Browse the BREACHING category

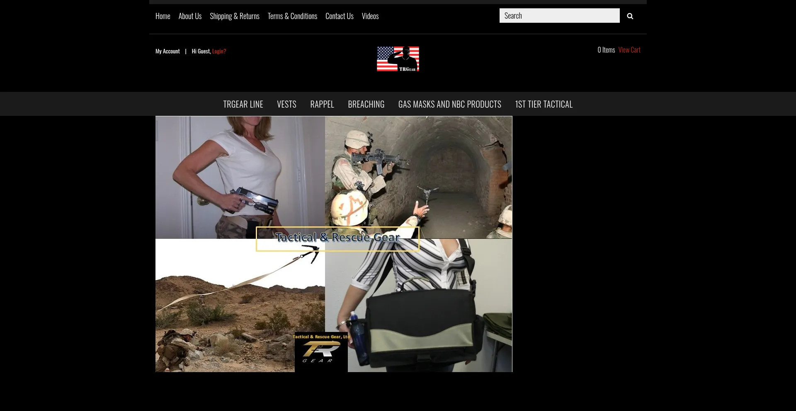pos(366,104)
